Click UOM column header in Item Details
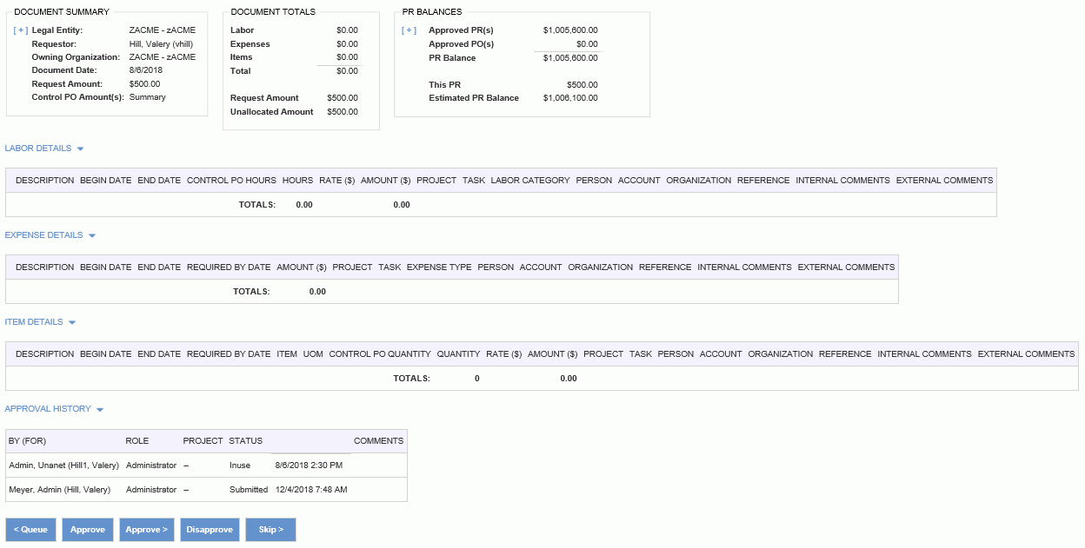 313,354
